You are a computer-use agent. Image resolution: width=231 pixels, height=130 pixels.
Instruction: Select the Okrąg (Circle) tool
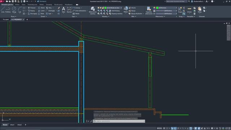14,10
